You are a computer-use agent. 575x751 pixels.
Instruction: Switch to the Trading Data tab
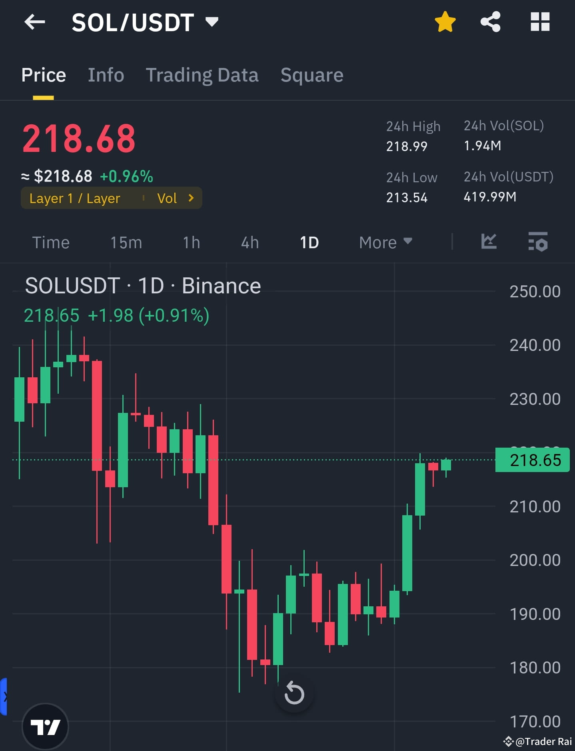coord(202,75)
